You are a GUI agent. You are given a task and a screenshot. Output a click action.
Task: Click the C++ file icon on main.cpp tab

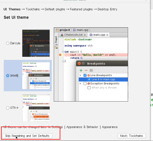tap(91, 35)
